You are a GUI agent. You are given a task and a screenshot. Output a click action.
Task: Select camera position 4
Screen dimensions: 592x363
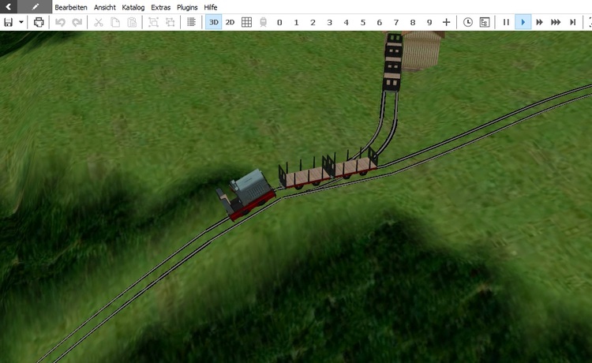[x=347, y=23]
